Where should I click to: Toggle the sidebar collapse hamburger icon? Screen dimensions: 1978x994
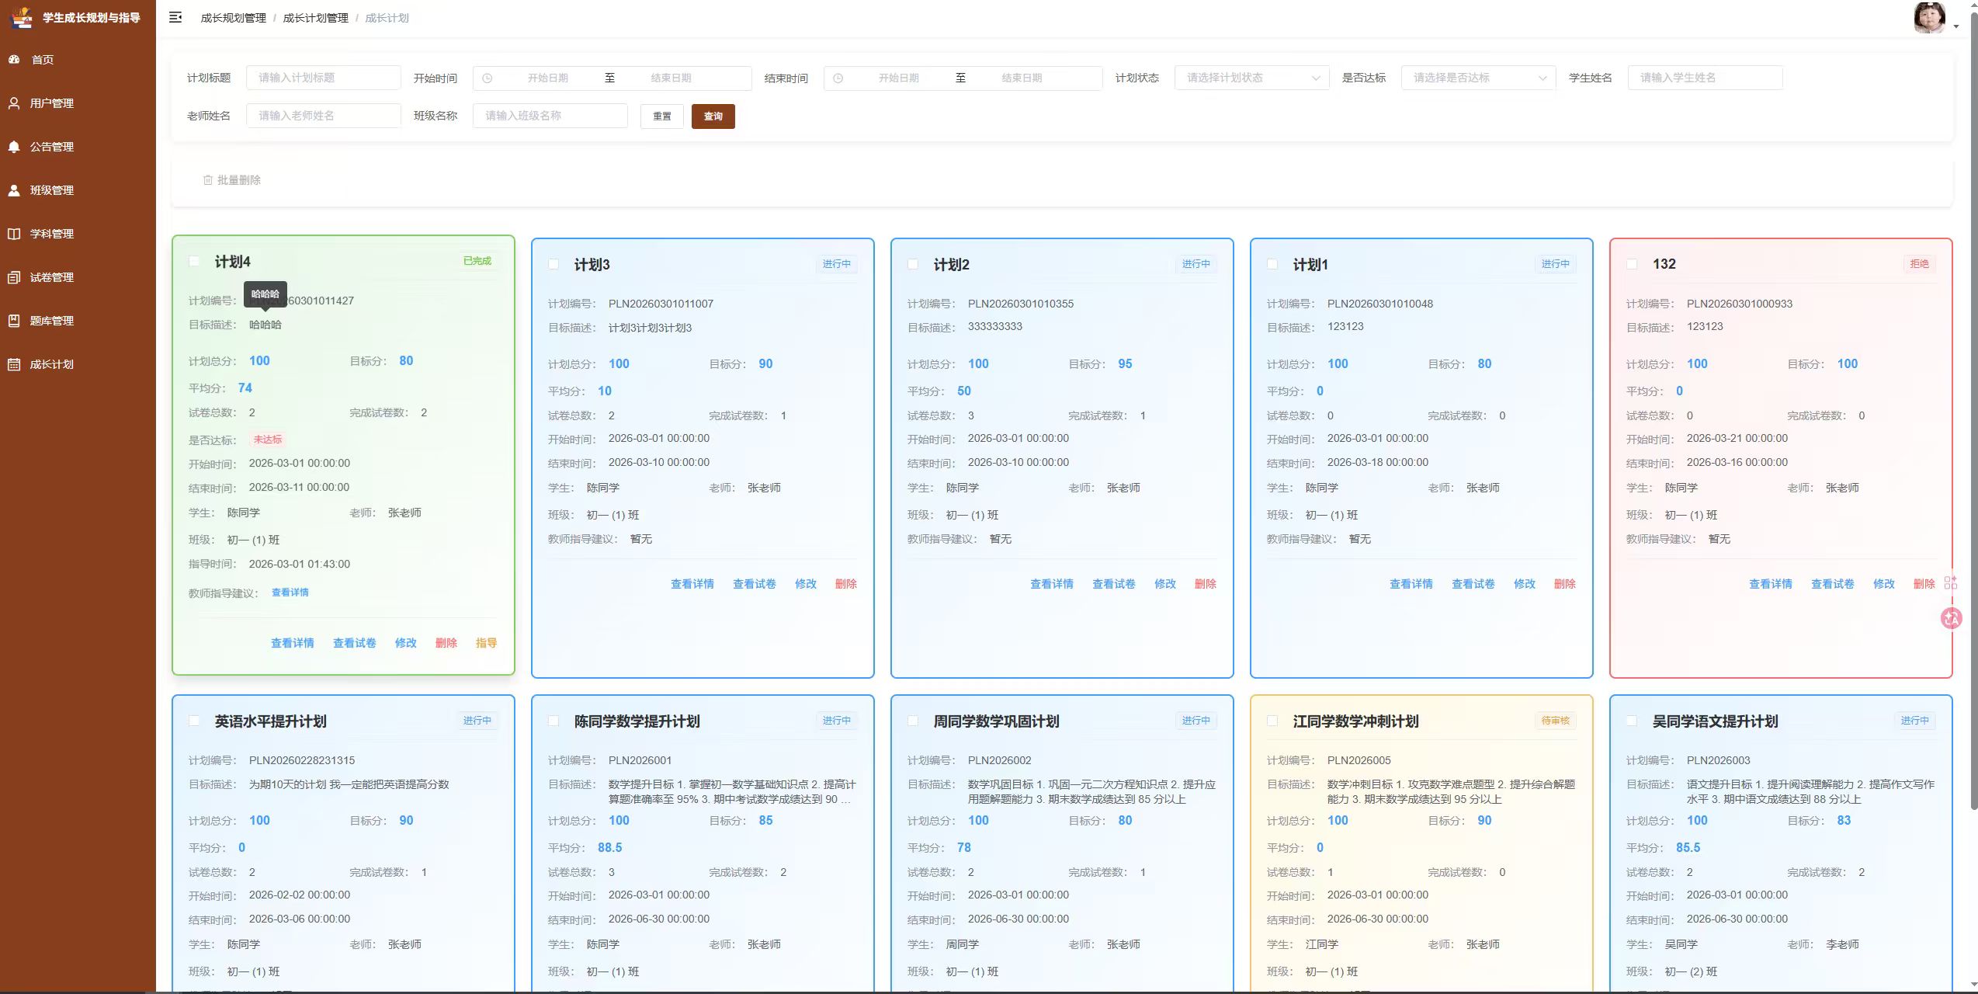click(175, 17)
